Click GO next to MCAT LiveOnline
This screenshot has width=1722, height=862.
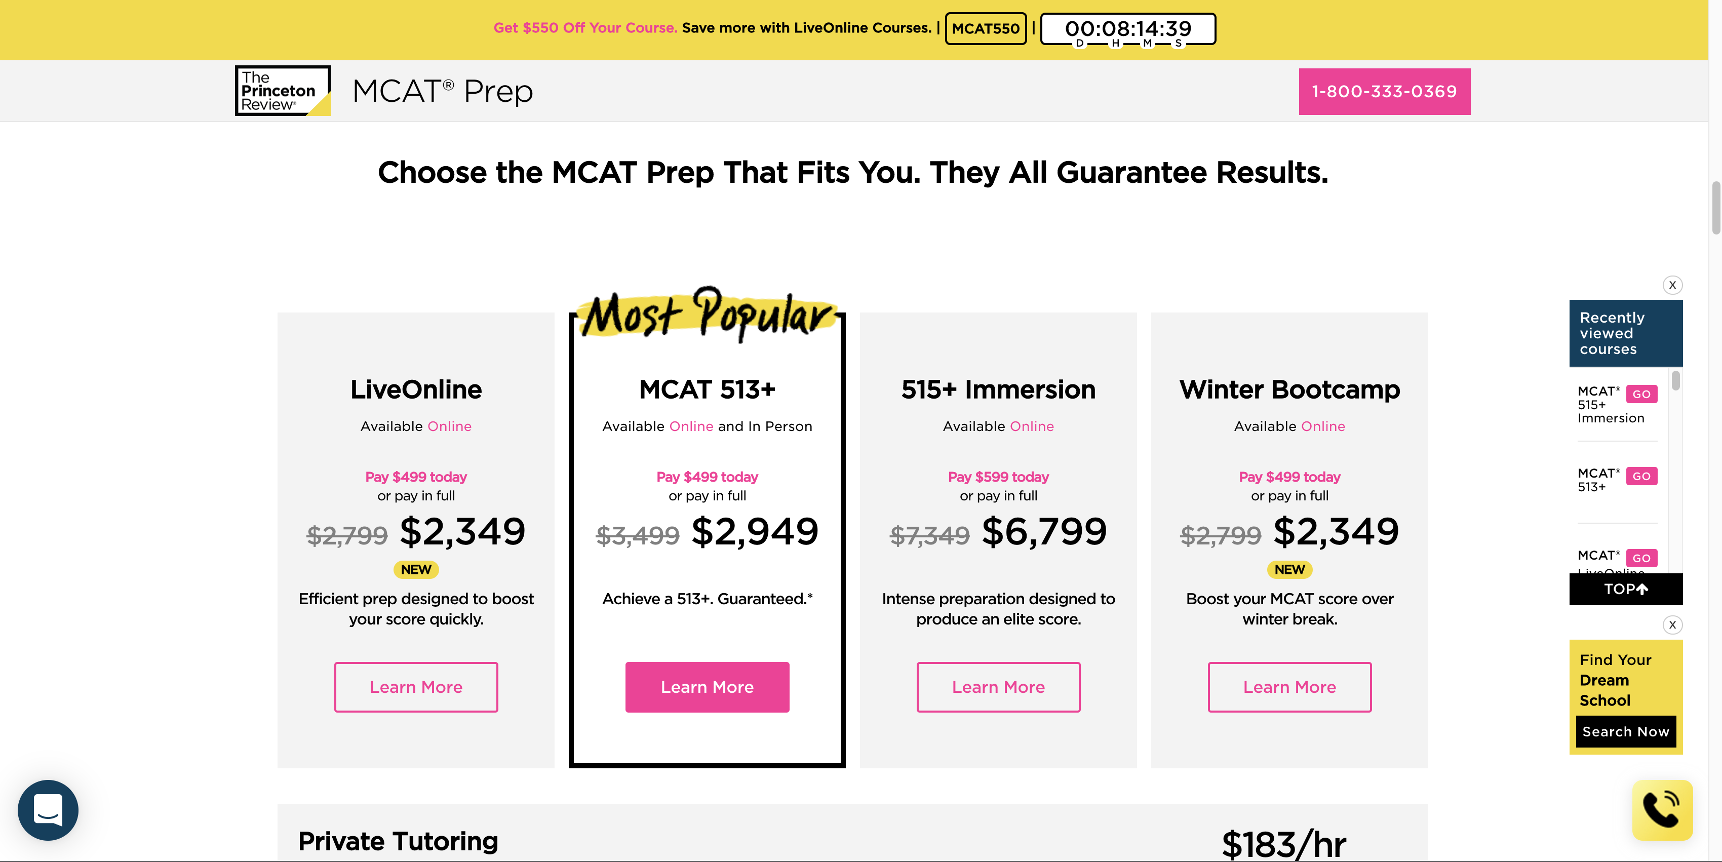pyautogui.click(x=1641, y=558)
